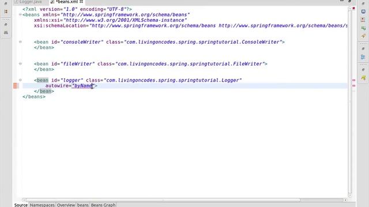The height and width of the screenshot is (207, 369).
Task: Open the blue nodes view icon in right trim
Action: (363, 57)
